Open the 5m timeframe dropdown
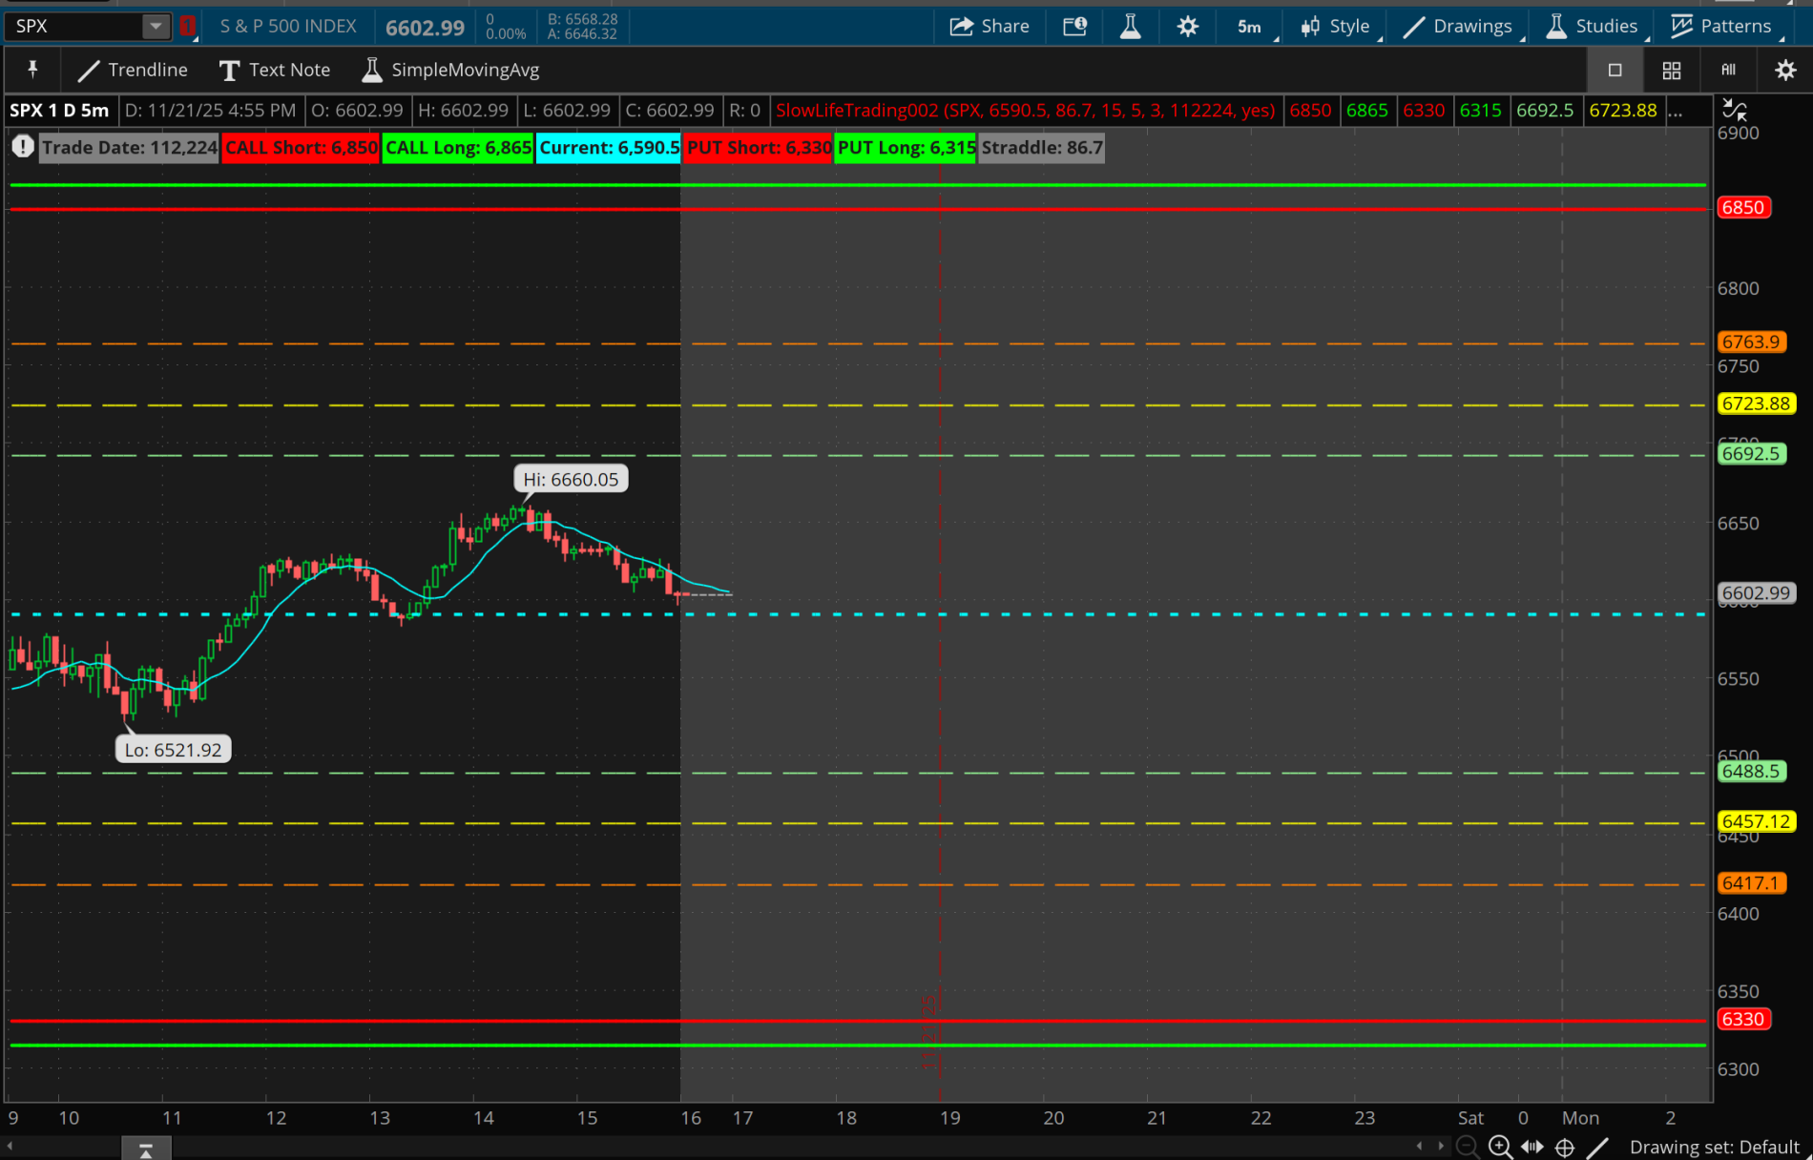Viewport: 1813px width, 1160px height. pos(1250,26)
